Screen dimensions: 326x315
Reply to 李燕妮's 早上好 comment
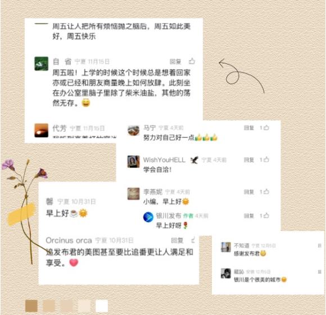pos(249,192)
